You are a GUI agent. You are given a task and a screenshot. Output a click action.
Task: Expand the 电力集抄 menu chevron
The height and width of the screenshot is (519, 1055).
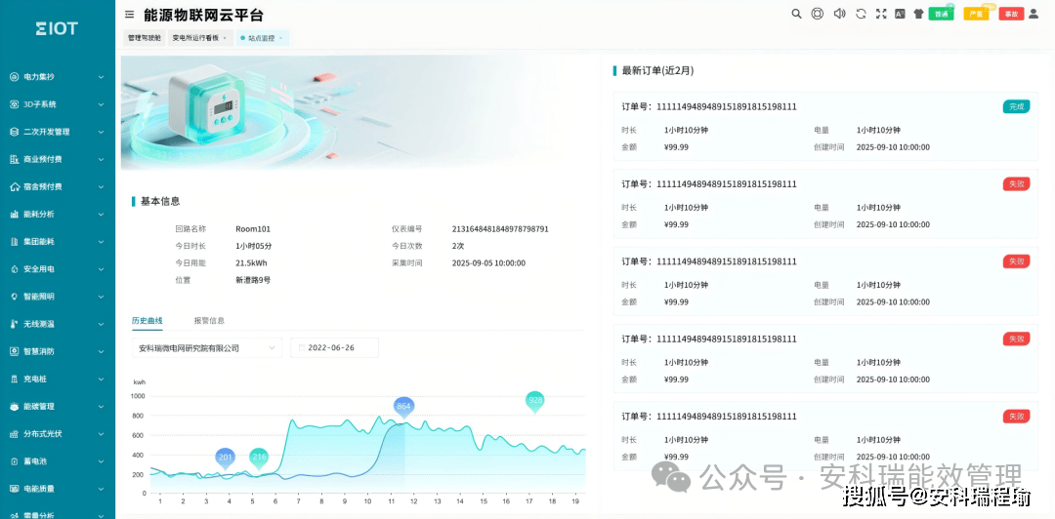pos(101,77)
